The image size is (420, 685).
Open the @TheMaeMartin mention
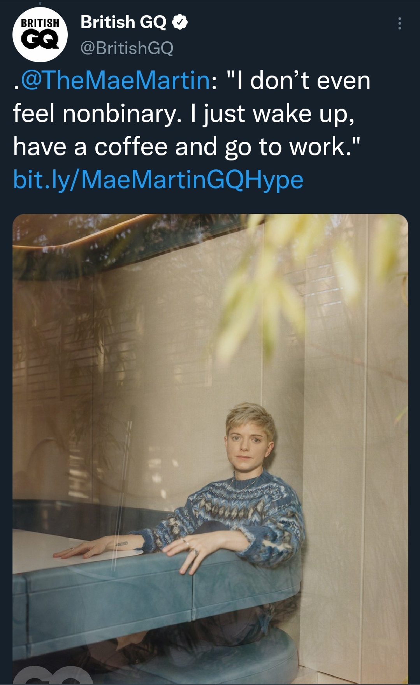click(x=116, y=81)
